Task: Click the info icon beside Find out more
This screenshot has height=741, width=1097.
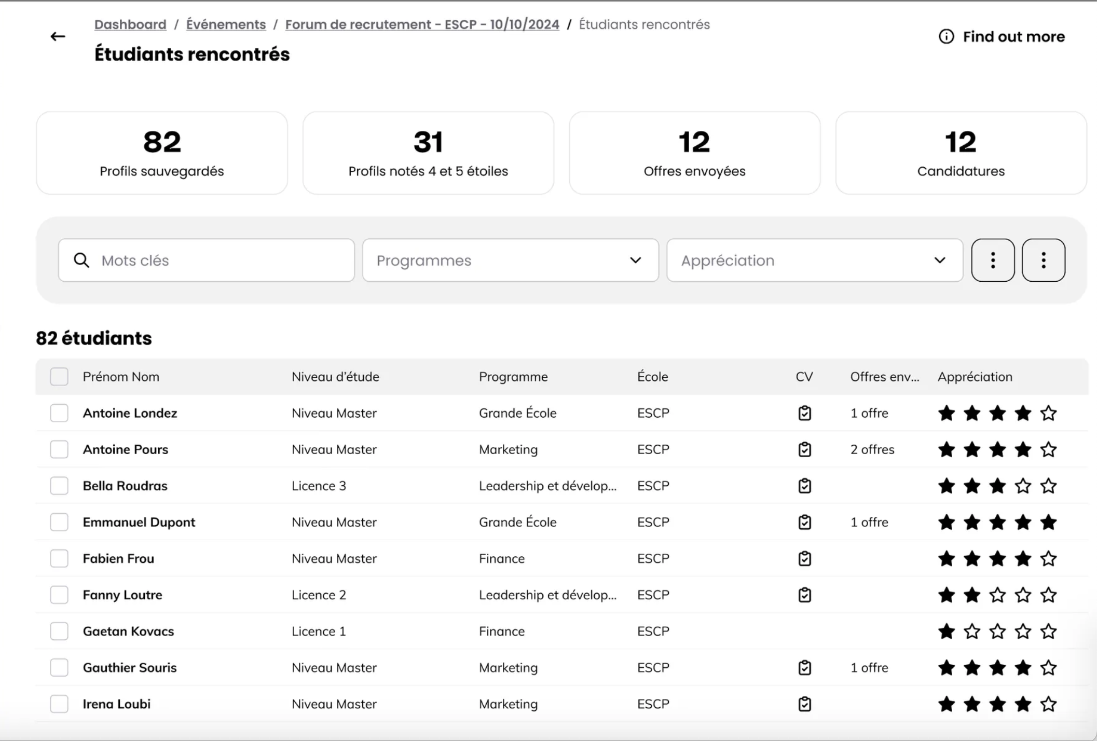Action: [946, 37]
